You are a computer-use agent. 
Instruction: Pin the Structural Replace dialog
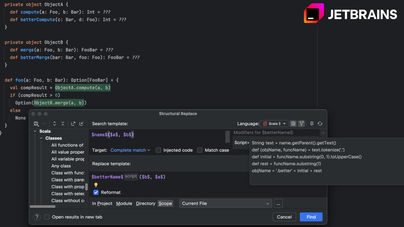(x=312, y=124)
